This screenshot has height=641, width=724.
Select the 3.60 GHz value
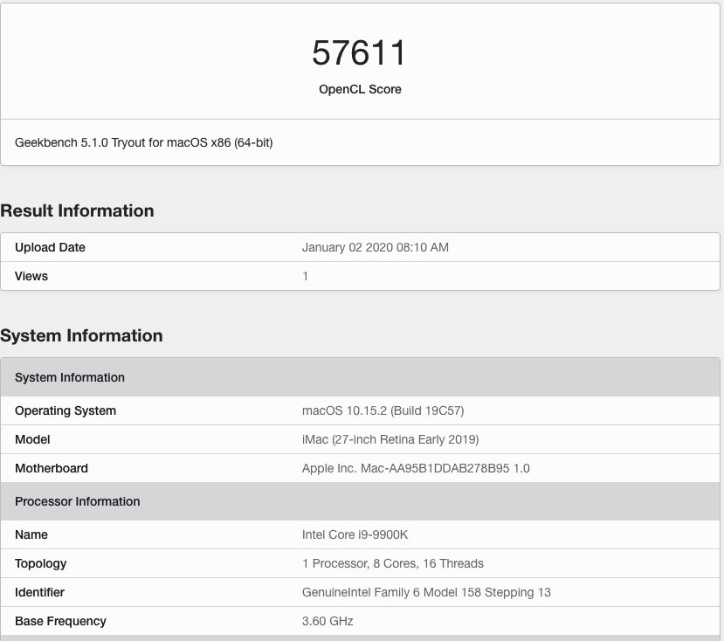pos(328,621)
